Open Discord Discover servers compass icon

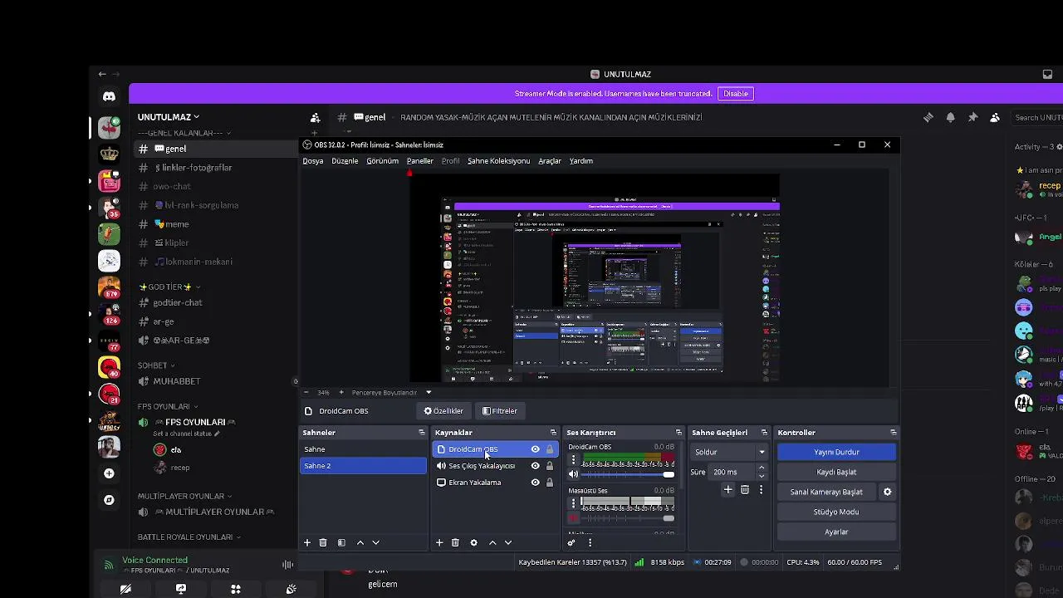click(x=109, y=500)
